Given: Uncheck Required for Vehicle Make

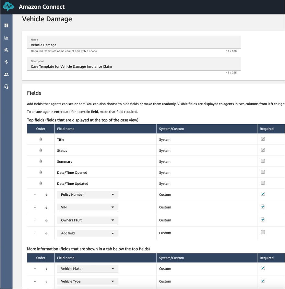Looking at the screenshot, I should click(263, 268).
